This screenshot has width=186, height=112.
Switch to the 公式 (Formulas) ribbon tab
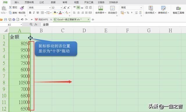pos(42,2)
